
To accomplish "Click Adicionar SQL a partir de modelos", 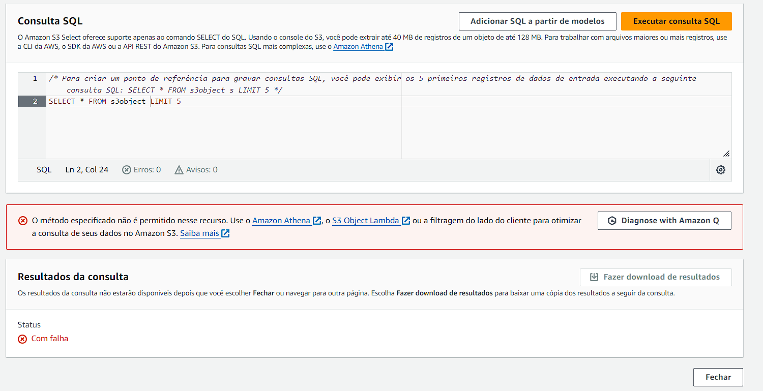I will (x=538, y=21).
